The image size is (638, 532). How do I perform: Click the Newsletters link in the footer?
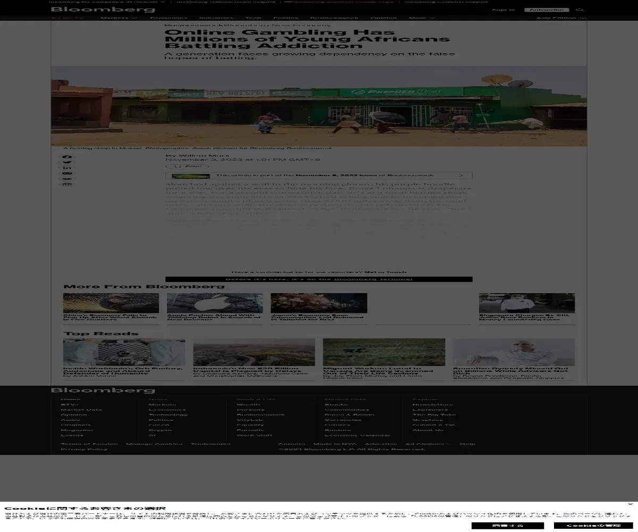433,405
